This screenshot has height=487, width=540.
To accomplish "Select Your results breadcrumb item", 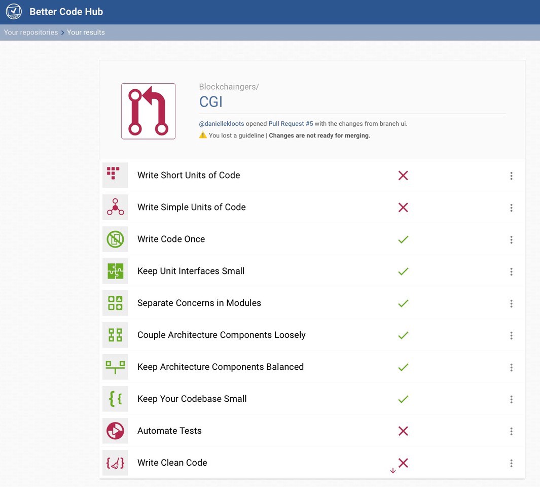I will tap(86, 32).
